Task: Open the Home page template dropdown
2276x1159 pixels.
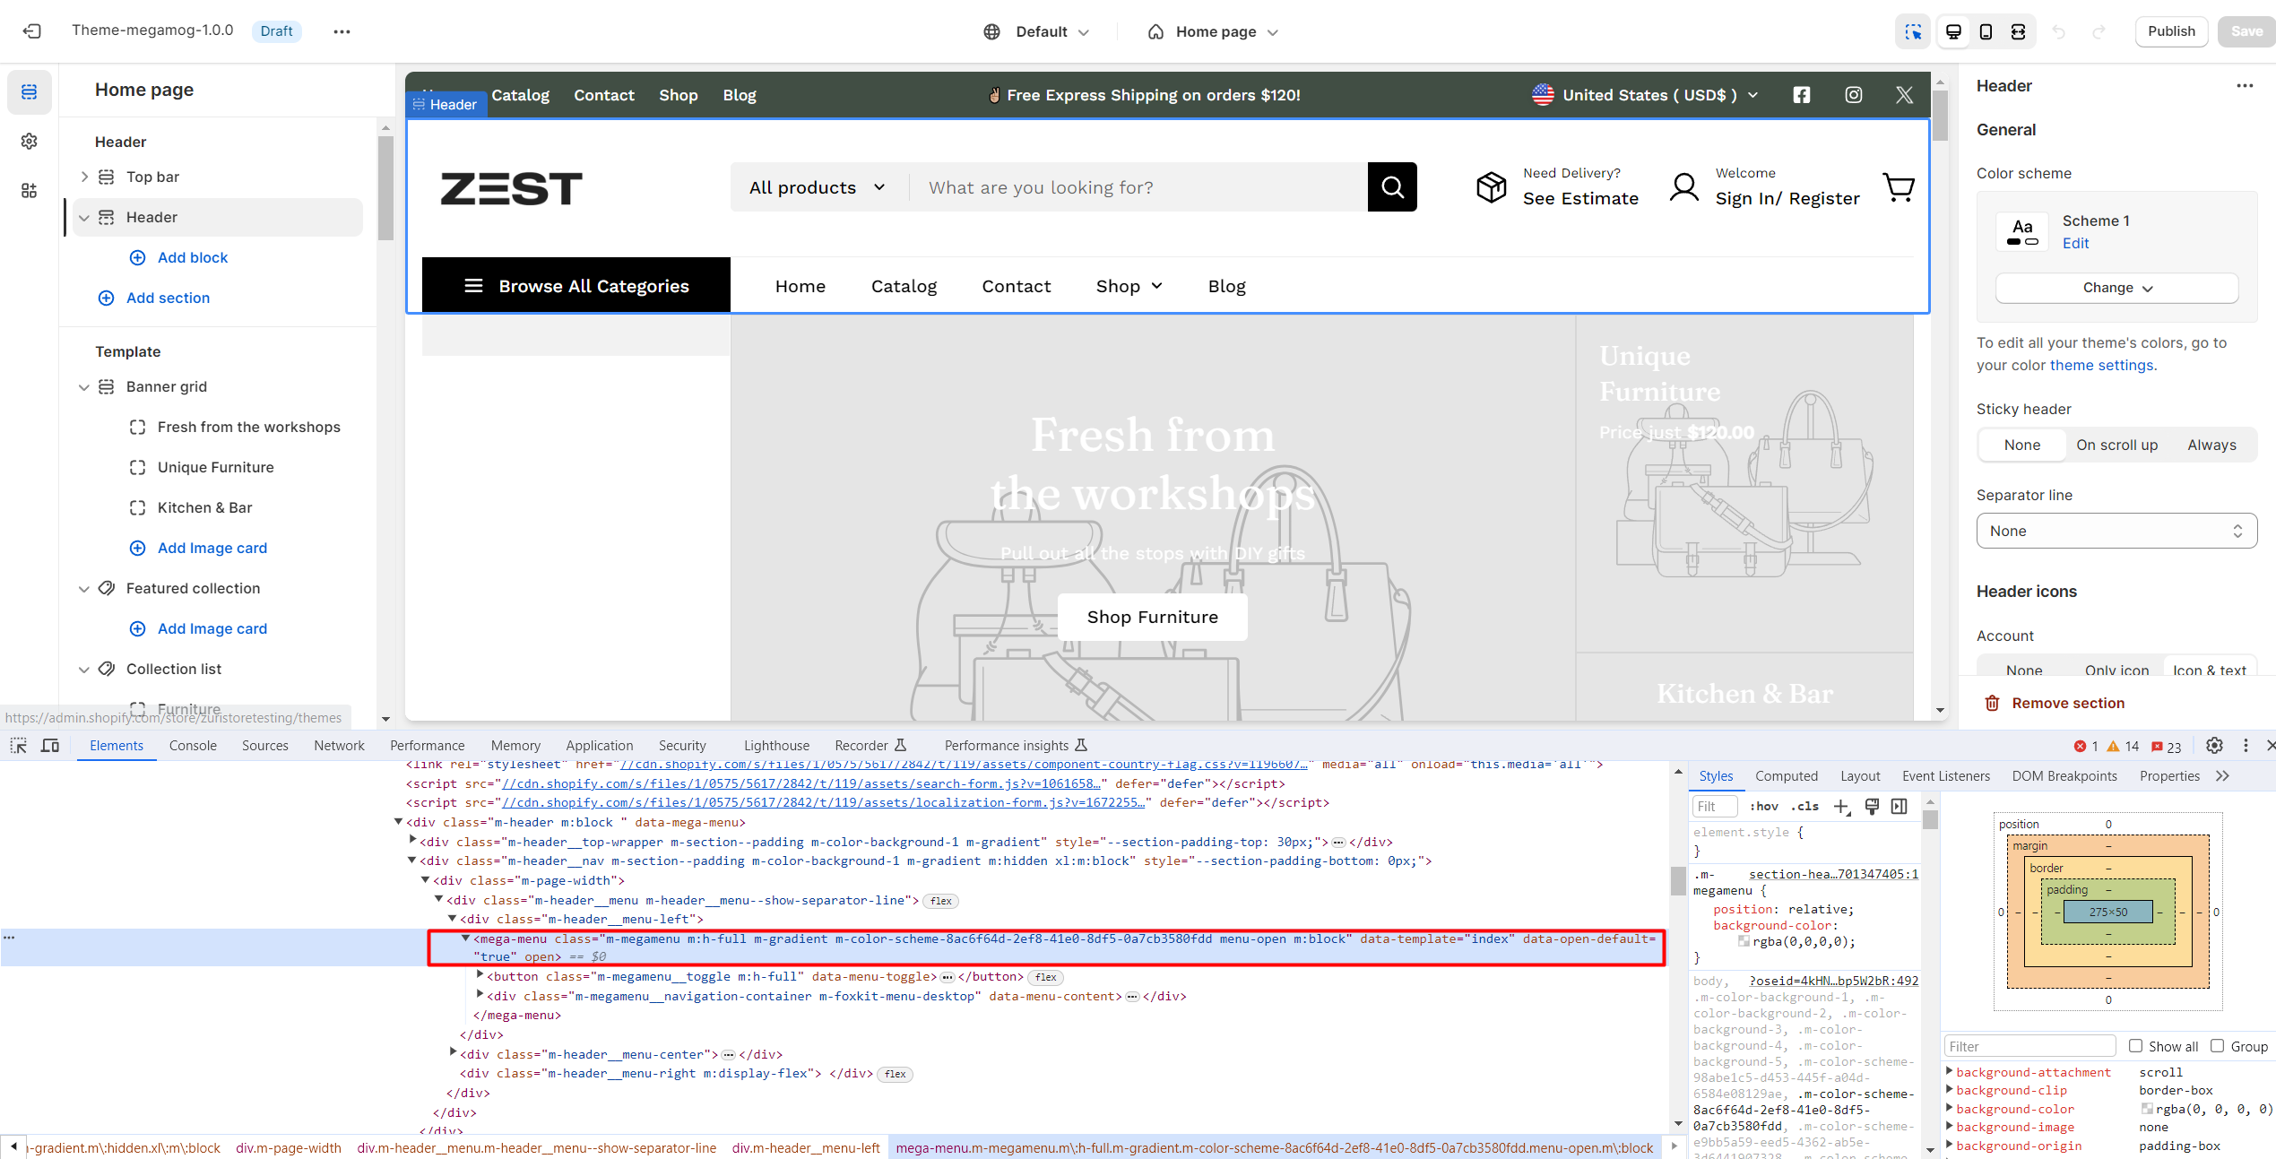Action: coord(1214,31)
